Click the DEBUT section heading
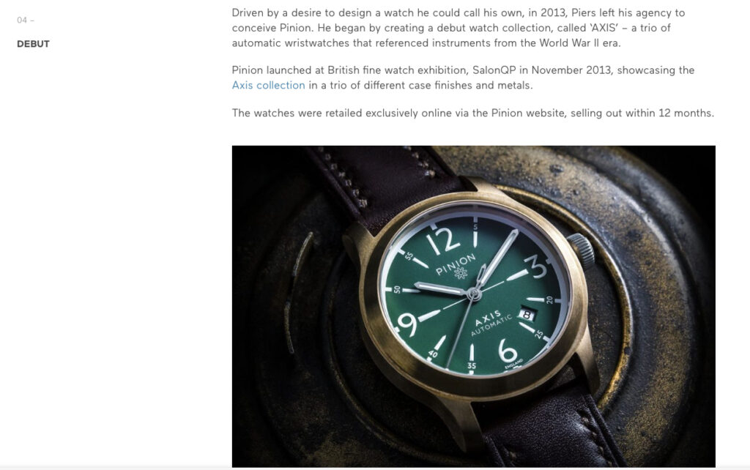The image size is (750, 470). click(34, 44)
